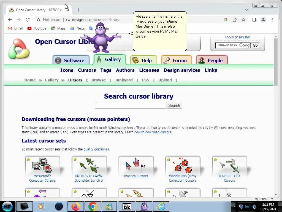
Task: Open the Maps bookmark
Action: pos(58,28)
